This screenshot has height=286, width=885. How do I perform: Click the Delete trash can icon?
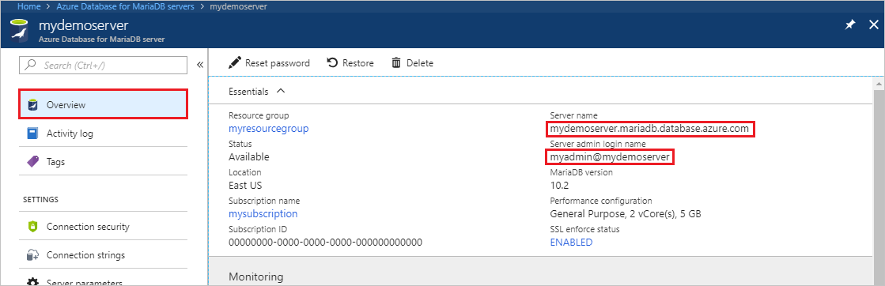(x=396, y=62)
